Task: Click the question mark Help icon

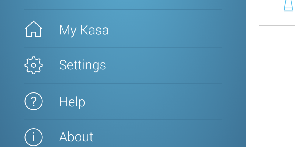Action: pos(33,101)
